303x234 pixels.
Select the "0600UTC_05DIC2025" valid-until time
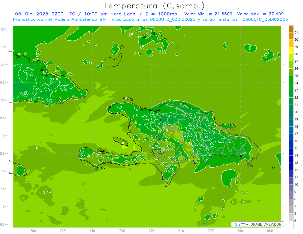click(x=265, y=19)
